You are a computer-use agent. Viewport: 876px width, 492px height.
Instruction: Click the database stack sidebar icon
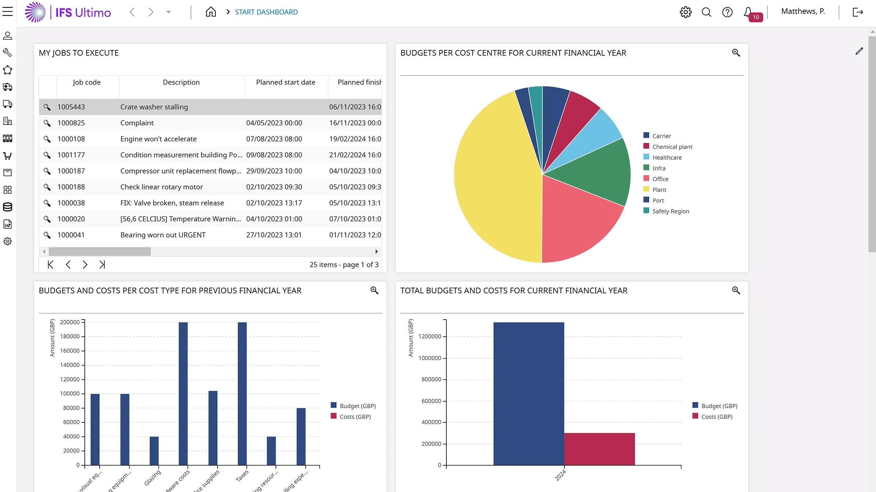click(x=7, y=207)
